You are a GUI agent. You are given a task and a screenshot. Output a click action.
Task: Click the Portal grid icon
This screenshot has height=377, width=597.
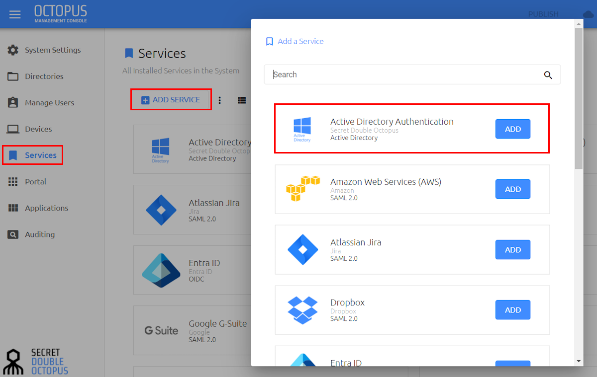pyautogui.click(x=13, y=182)
